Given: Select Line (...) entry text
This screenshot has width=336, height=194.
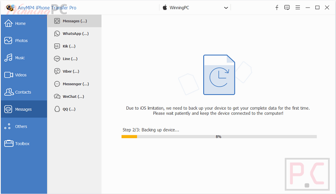Looking at the screenshot, I should point(70,59).
